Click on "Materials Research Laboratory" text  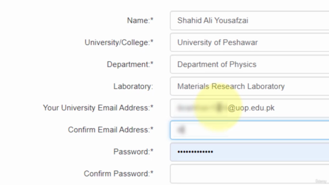point(231,86)
